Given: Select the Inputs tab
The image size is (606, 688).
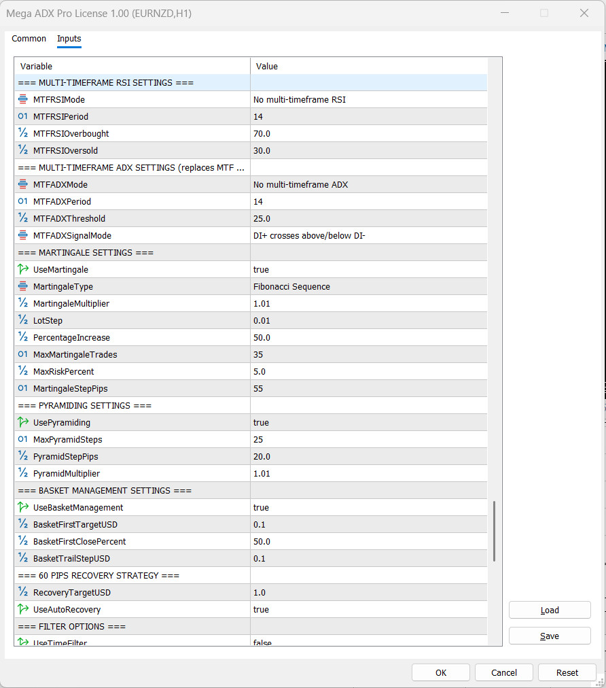Looking at the screenshot, I should click(x=69, y=39).
